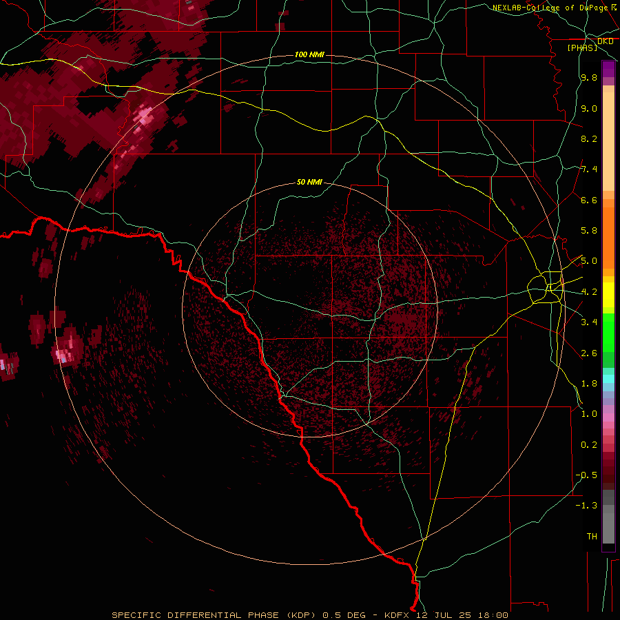Click the 1.0 value on the color scale
The image size is (620, 620).
click(589, 414)
